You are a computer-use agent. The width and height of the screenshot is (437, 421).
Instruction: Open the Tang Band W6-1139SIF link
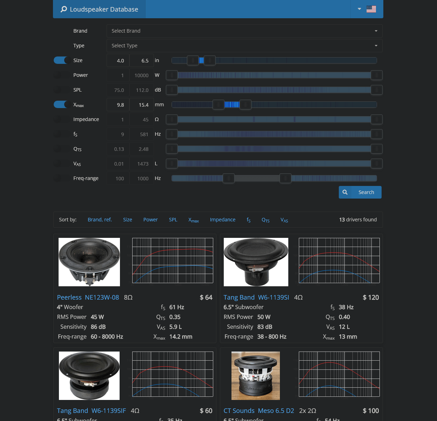[x=91, y=410]
